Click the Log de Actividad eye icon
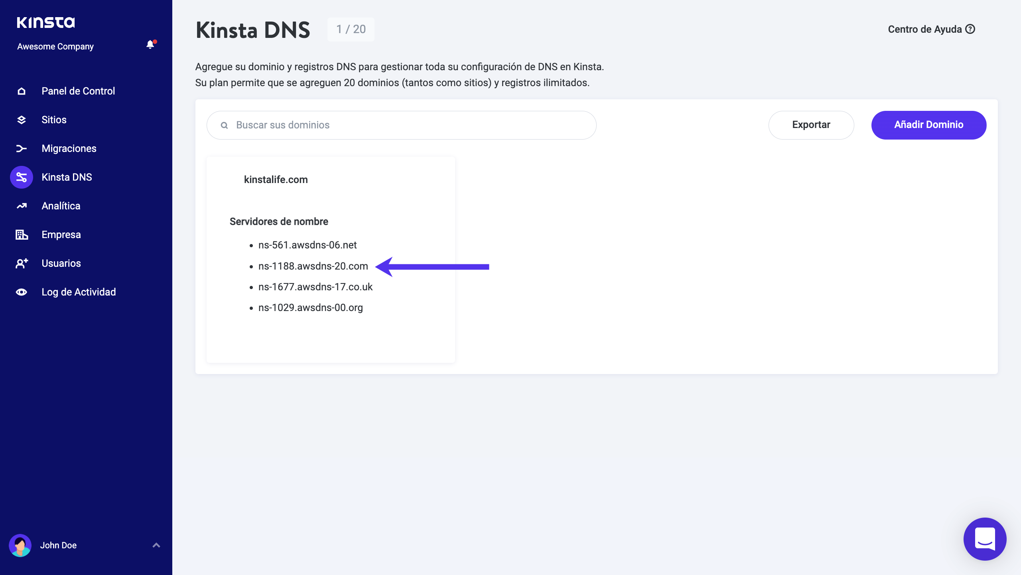This screenshot has height=575, width=1021. [x=22, y=292]
